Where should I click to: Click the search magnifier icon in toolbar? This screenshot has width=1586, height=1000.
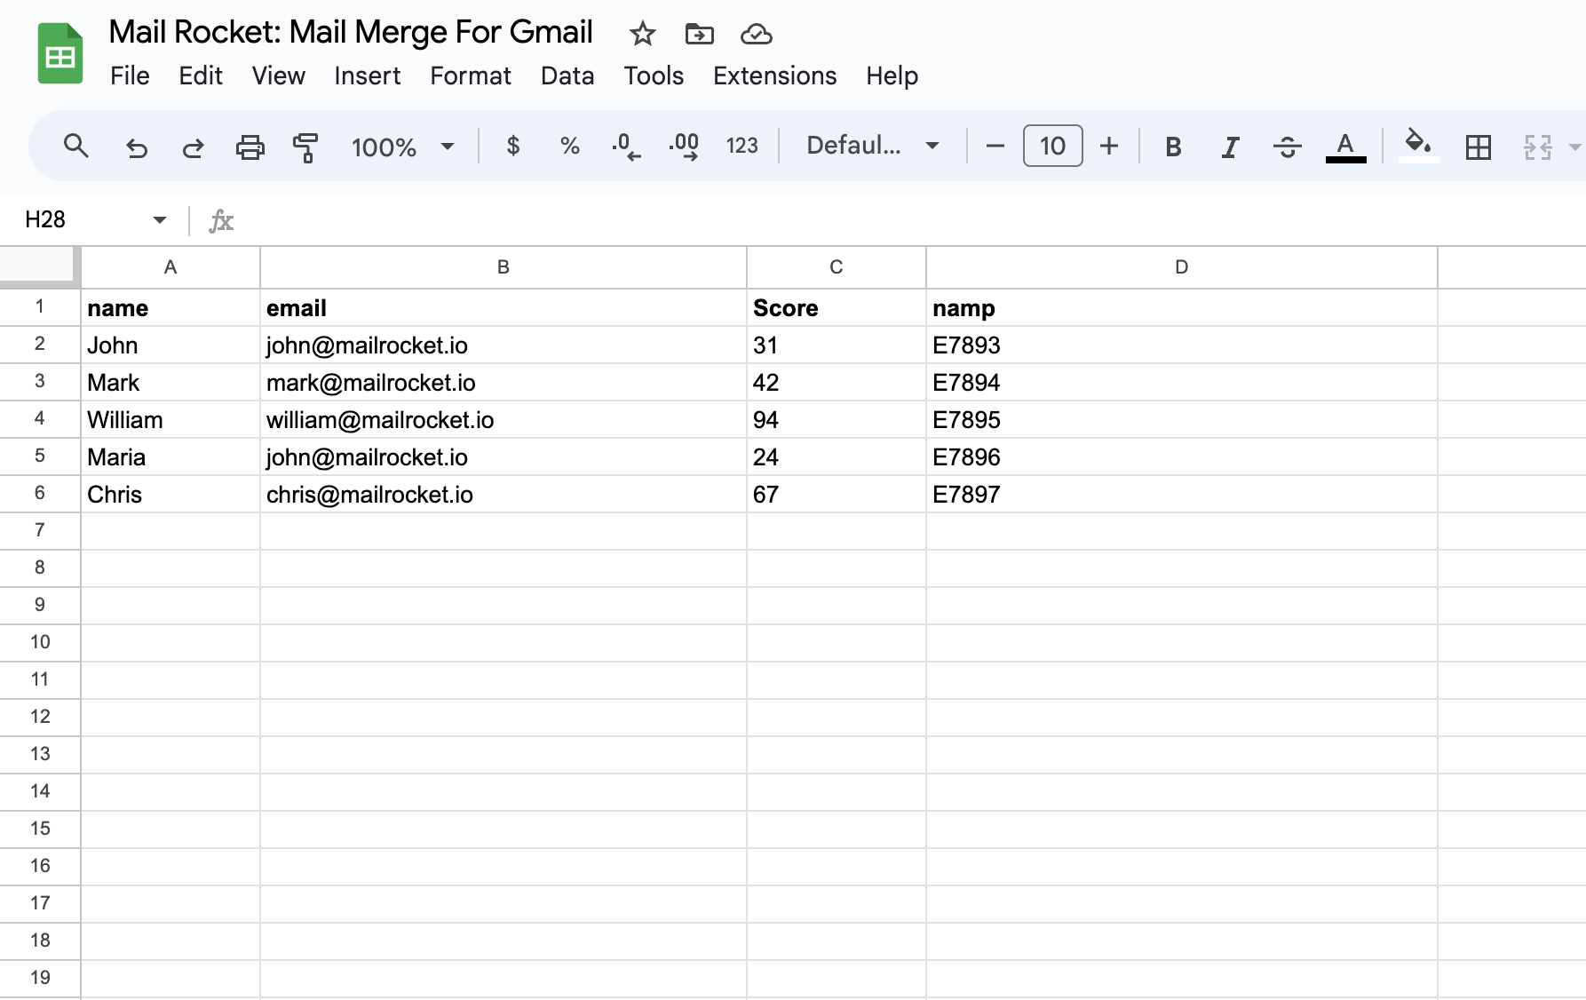tap(76, 147)
